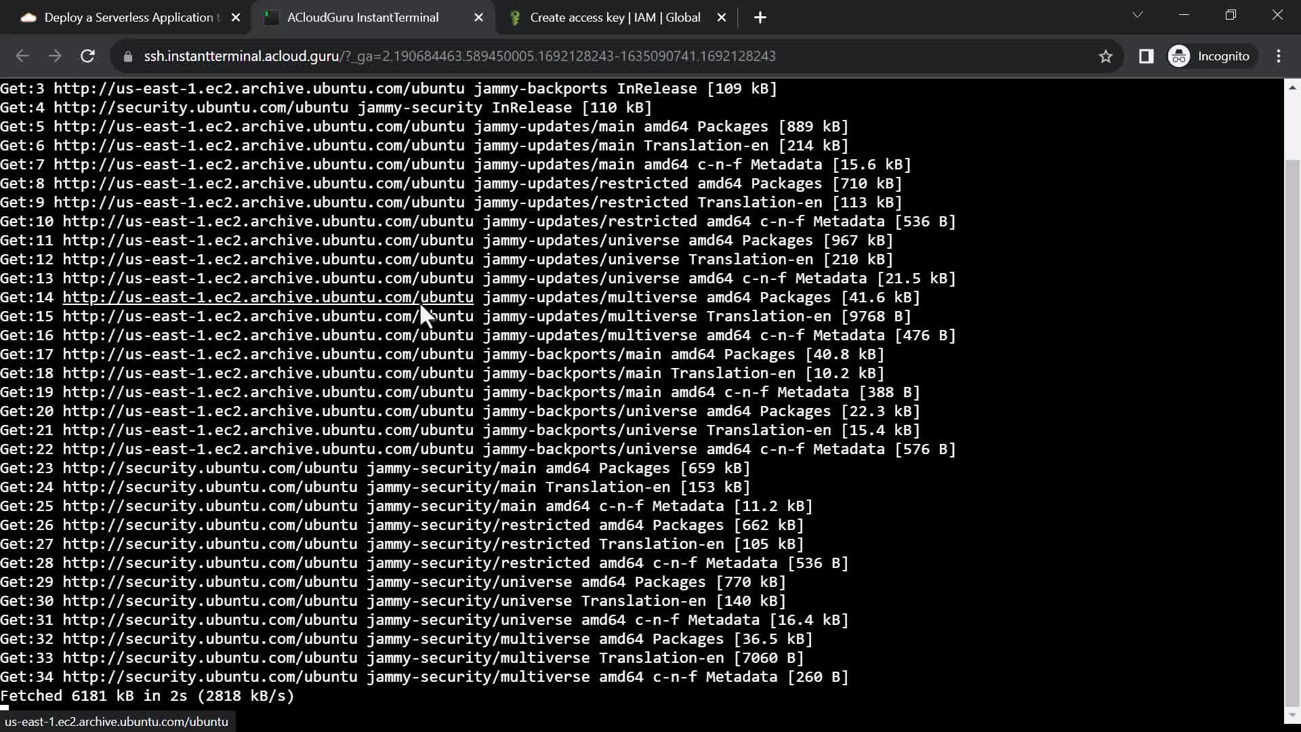The width and height of the screenshot is (1301, 732).
Task: Close the Create access key tab
Action: coord(722,18)
